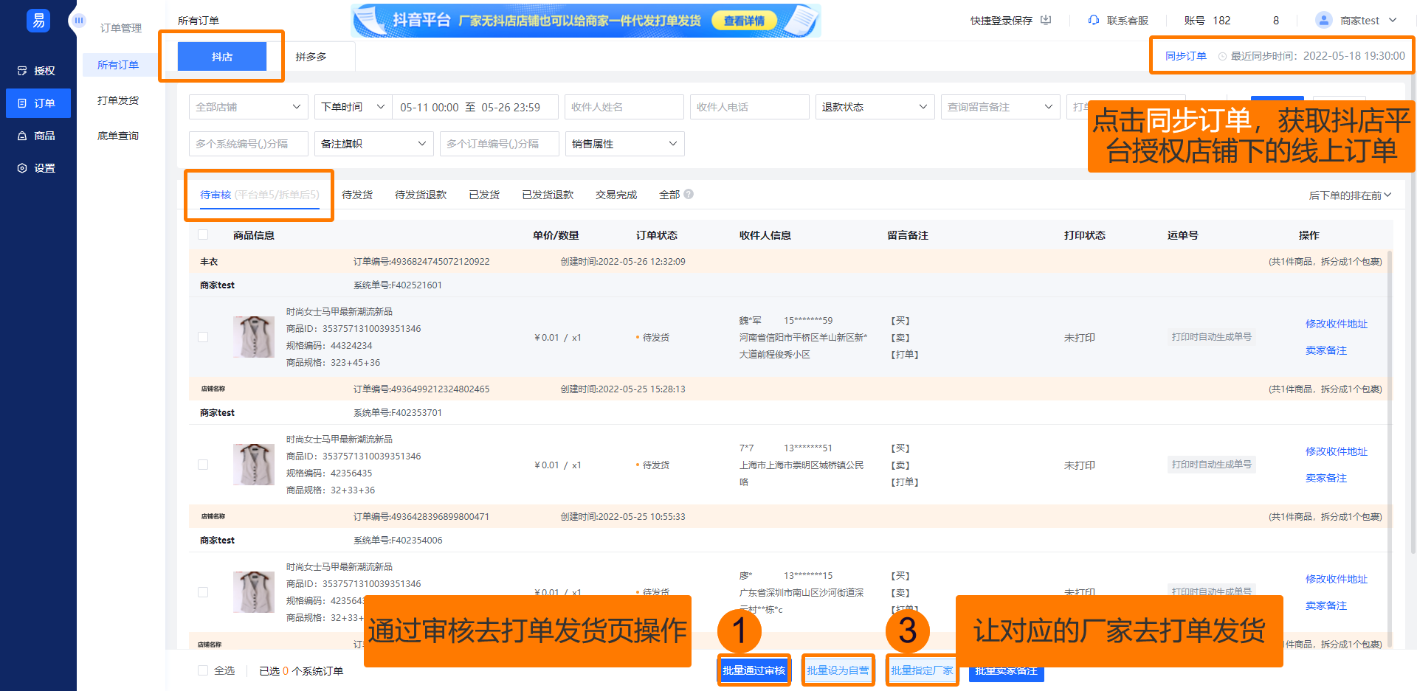Open the 商品 sidebar item
Viewport: 1417px width, 691px height.
[x=38, y=136]
